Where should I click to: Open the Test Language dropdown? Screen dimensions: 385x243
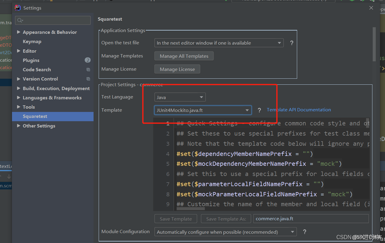[180, 97]
